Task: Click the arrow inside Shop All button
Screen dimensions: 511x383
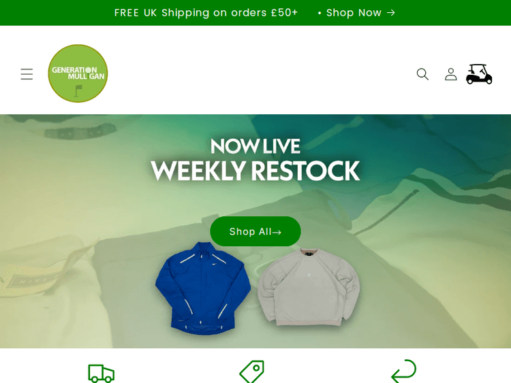Action: (277, 232)
